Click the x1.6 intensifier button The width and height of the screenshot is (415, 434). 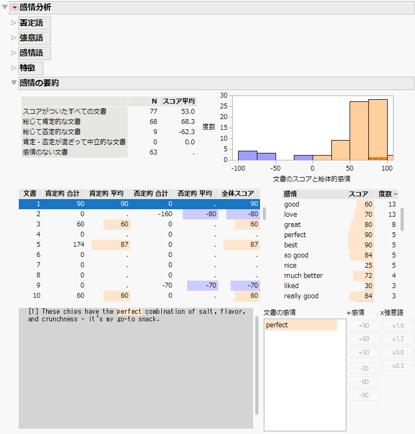point(398,326)
